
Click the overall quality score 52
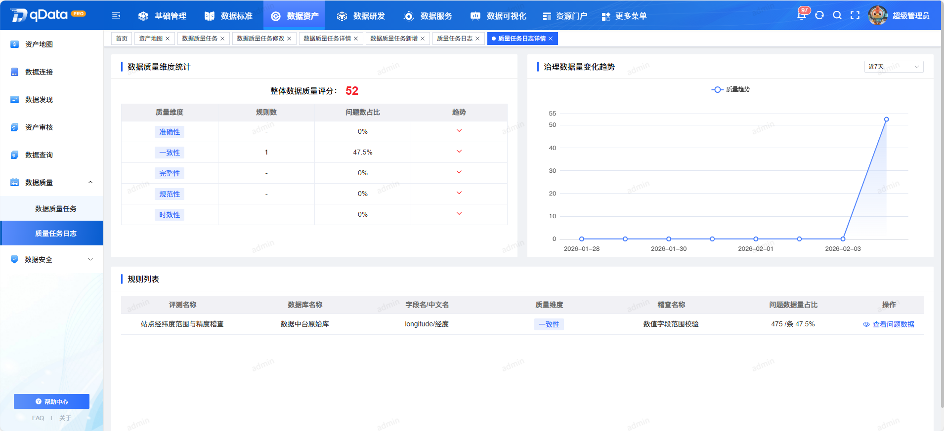tap(352, 91)
